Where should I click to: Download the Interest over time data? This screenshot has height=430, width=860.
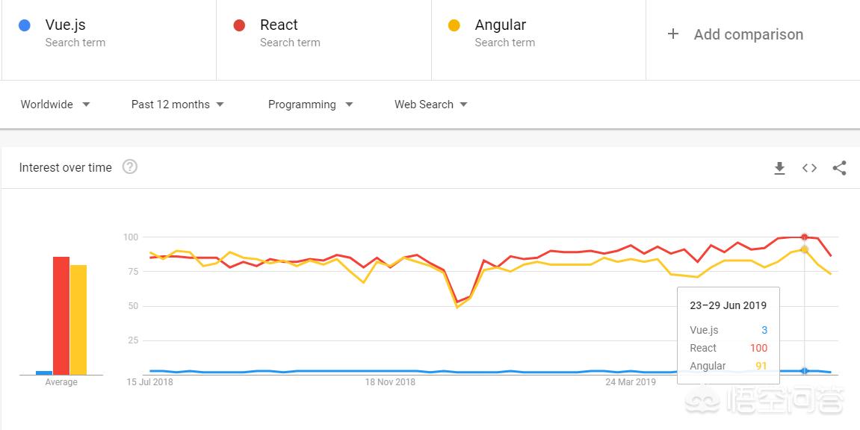coord(779,168)
